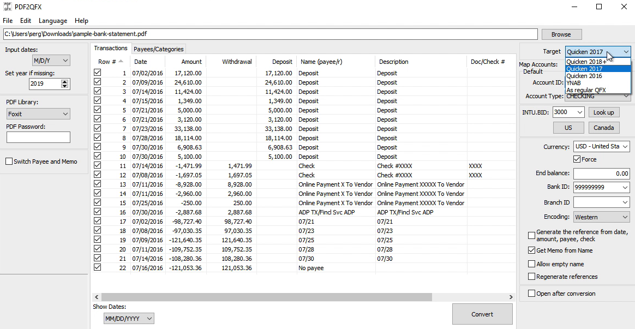Tick the Regenerate references checkbox
This screenshot has height=329, width=635.
pos(532,276)
